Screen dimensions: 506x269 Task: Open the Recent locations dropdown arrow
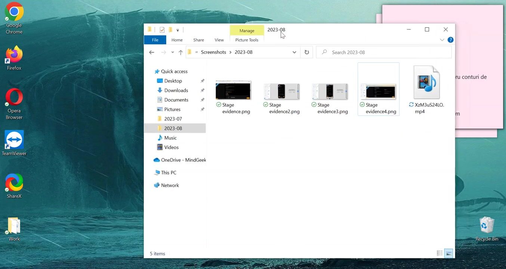pyautogui.click(x=172, y=52)
